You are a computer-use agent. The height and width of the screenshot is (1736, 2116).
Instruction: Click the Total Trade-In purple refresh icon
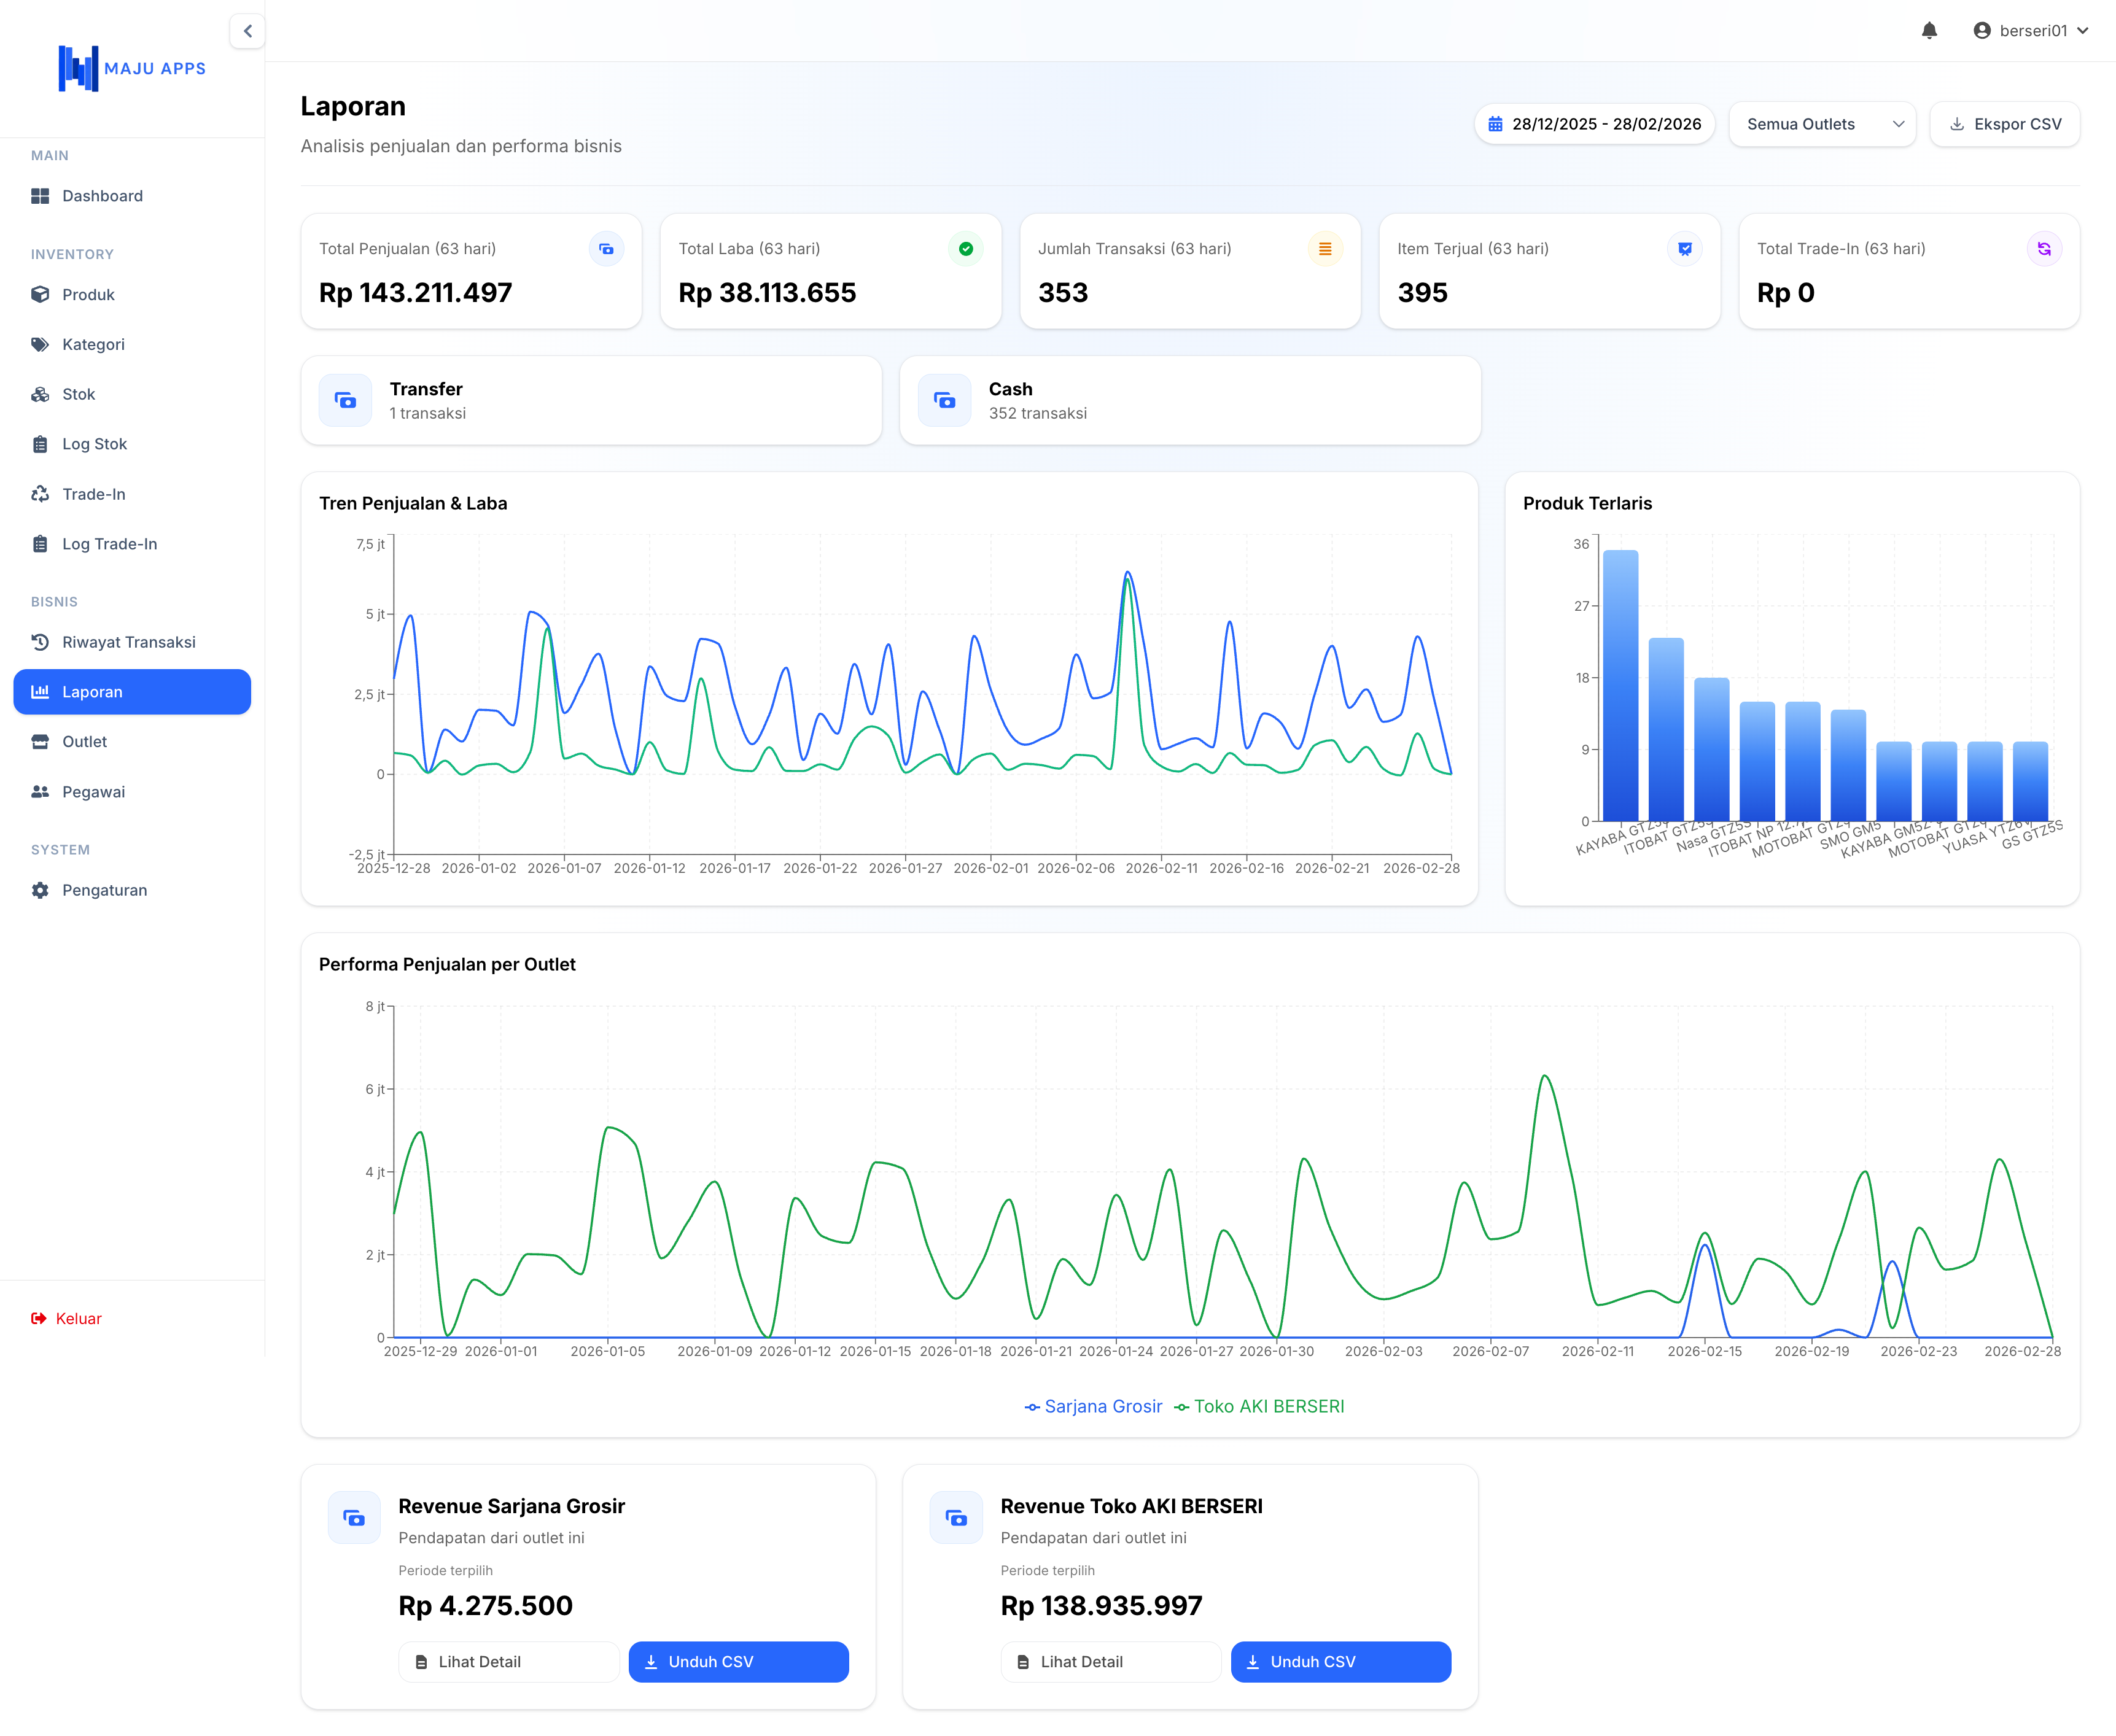click(2043, 249)
